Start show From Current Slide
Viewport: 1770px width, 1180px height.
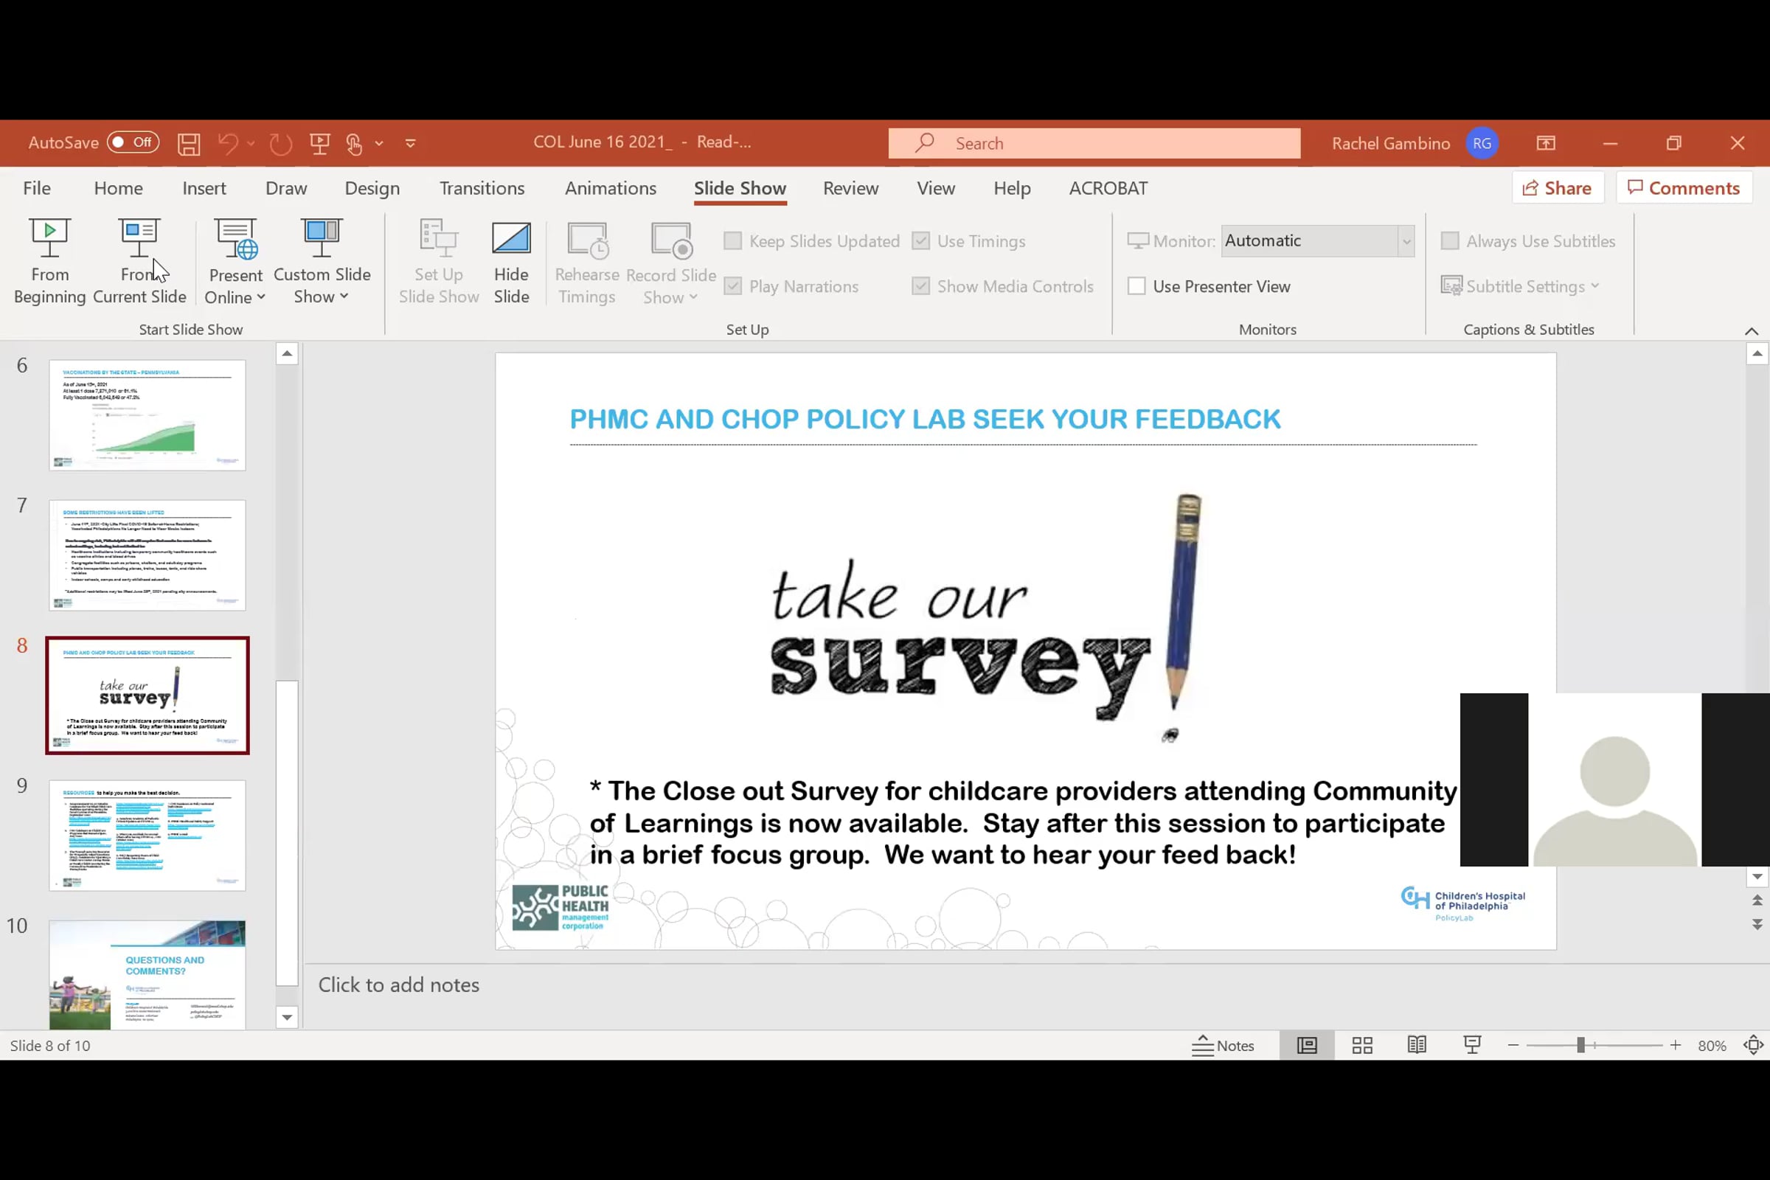pyautogui.click(x=139, y=261)
